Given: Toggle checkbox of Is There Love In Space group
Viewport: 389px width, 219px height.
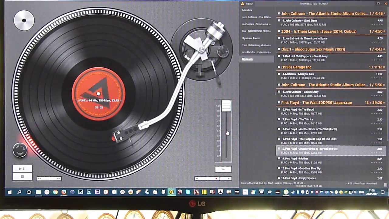Looking at the screenshot, I should pyautogui.click(x=279, y=31).
